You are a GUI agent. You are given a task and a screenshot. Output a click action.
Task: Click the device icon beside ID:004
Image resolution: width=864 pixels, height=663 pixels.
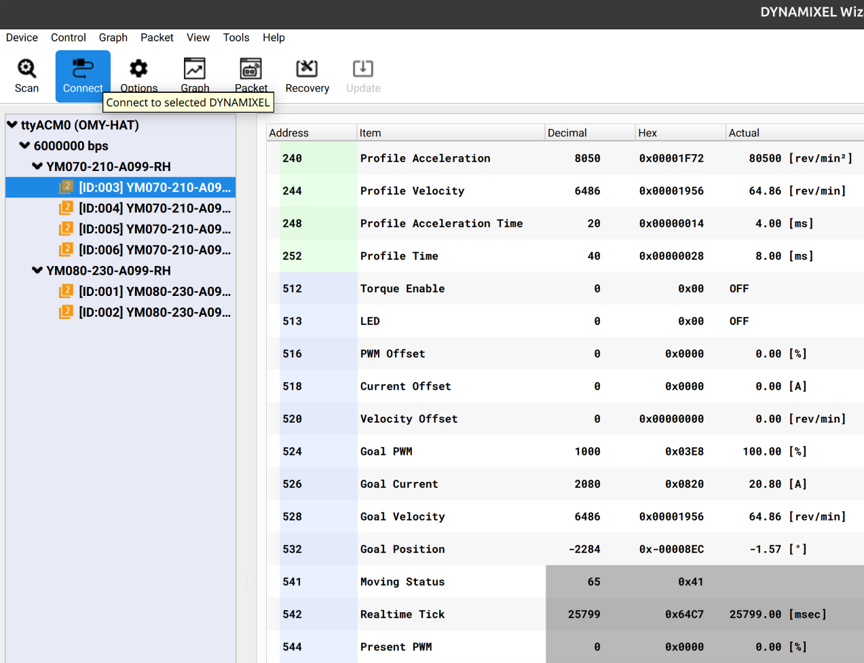pos(66,208)
